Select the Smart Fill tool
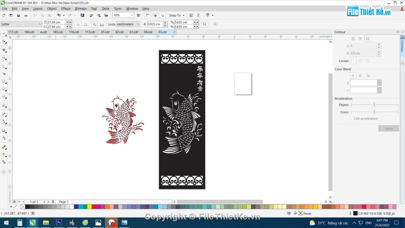Screen dimensions: 405x228 click(4, 162)
